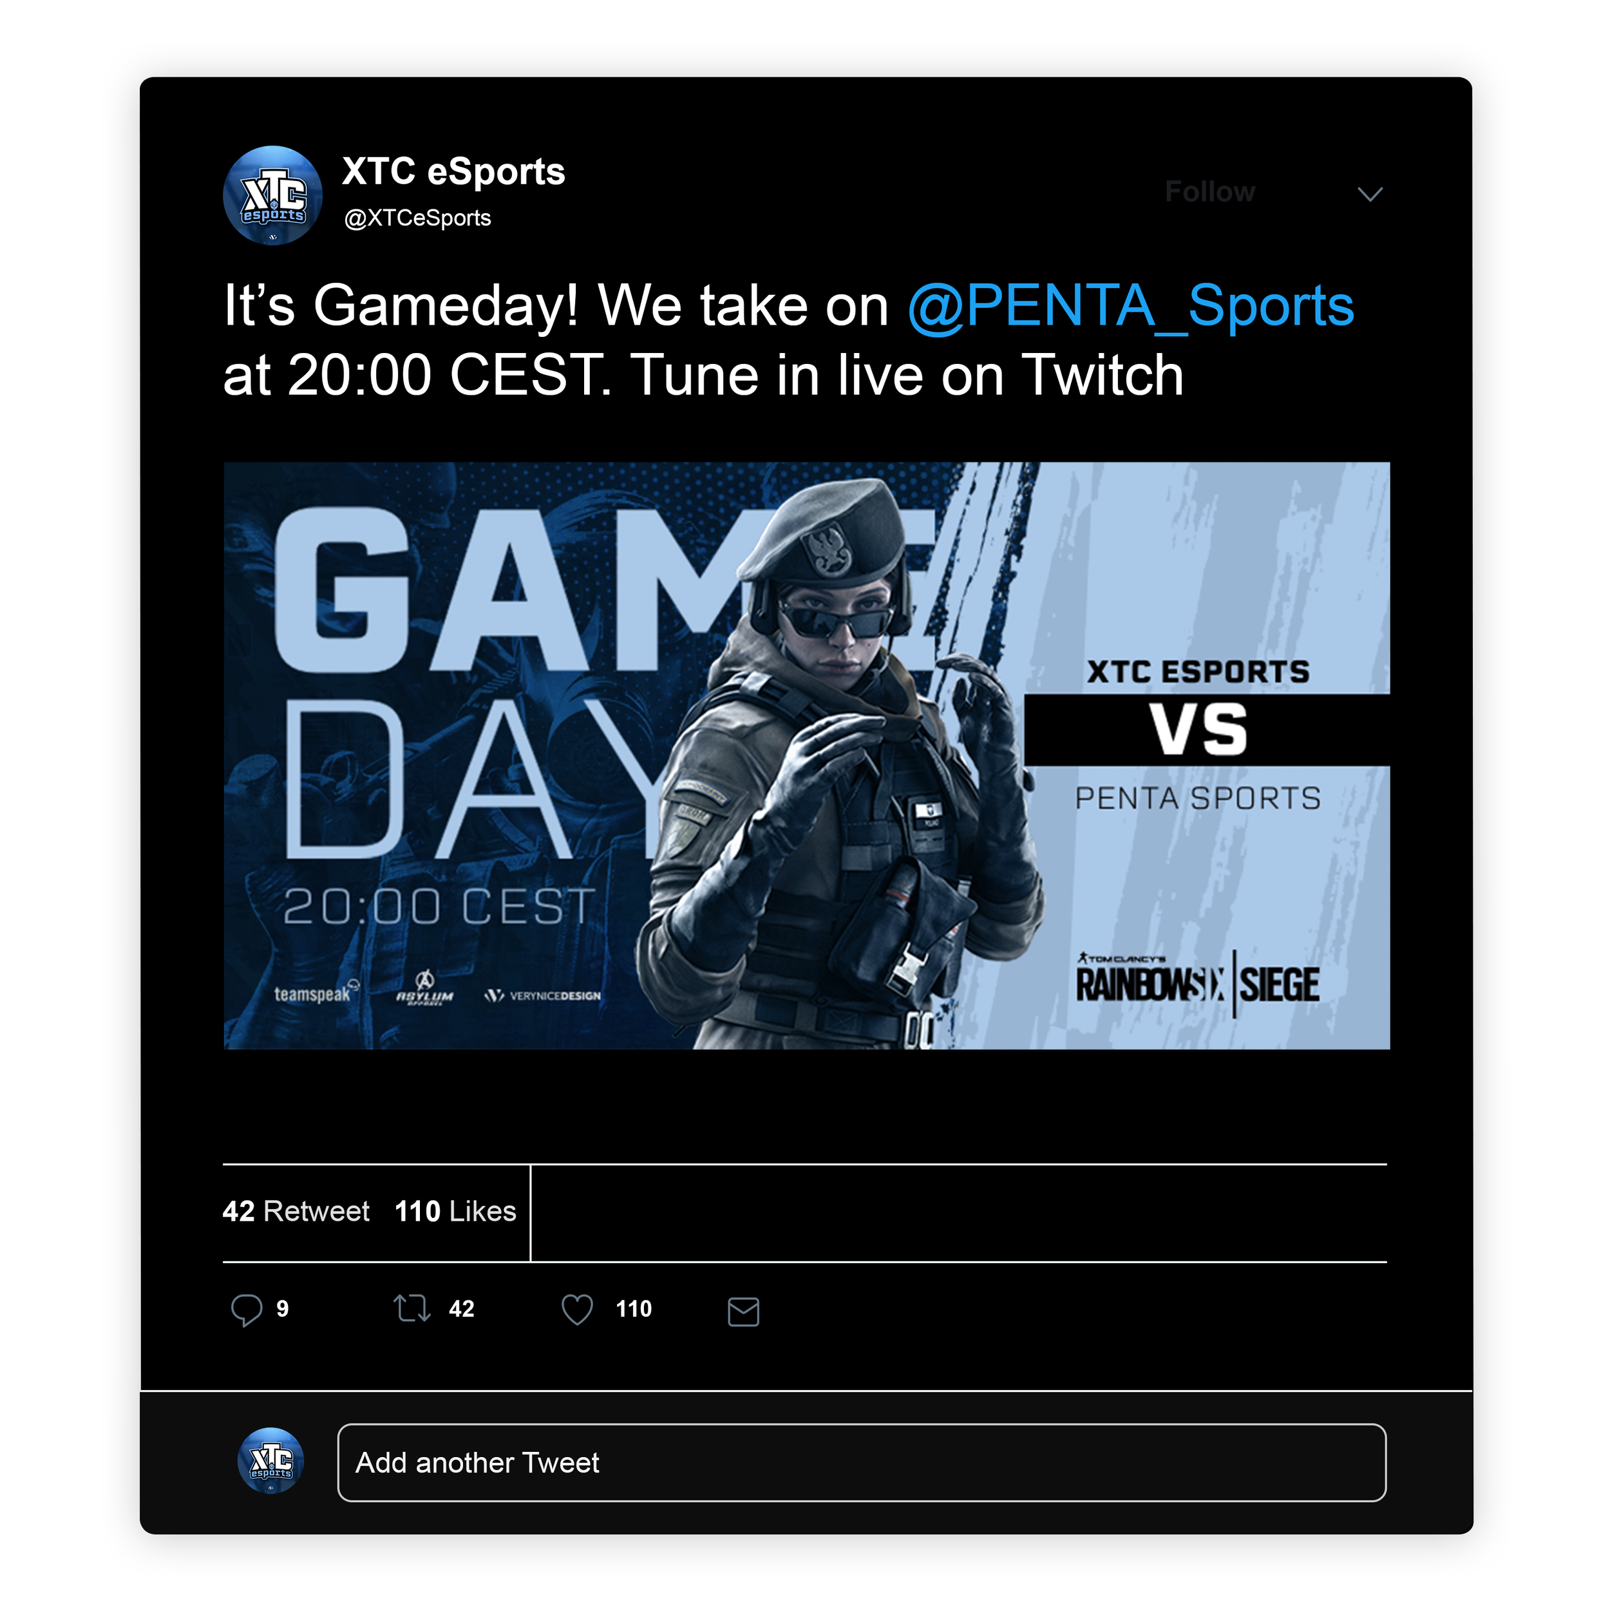The height and width of the screenshot is (1611, 1610).
Task: Click the retweet arrows icon
Action: [412, 1308]
